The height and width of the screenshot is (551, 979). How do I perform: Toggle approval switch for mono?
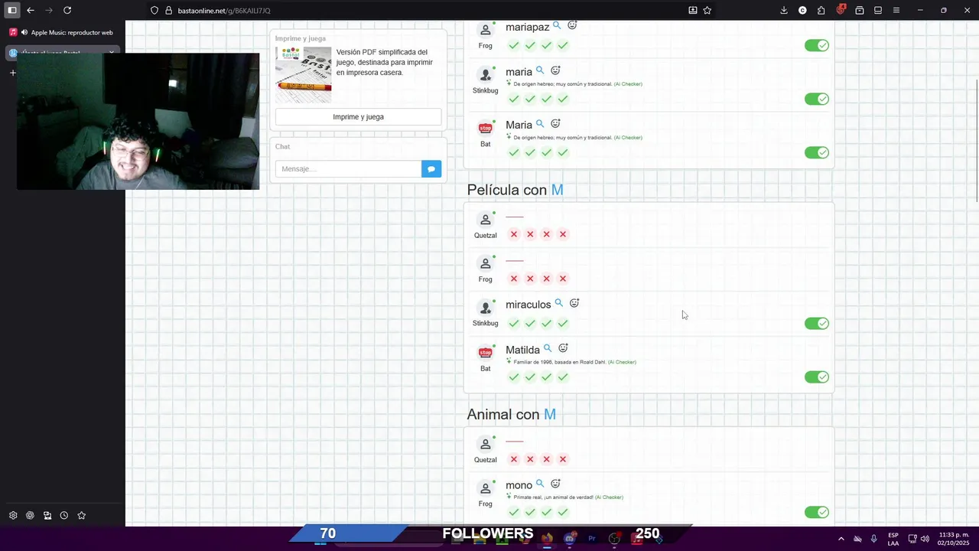pos(817,512)
